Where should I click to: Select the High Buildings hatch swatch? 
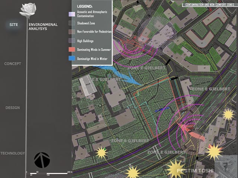coord(72,41)
